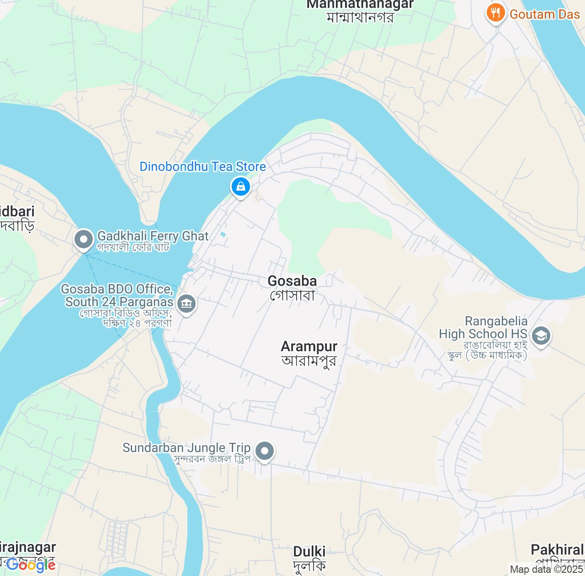The image size is (585, 576).
Task: Click the Dinobondhu Tea Store shopping pin
Action: coord(240,187)
